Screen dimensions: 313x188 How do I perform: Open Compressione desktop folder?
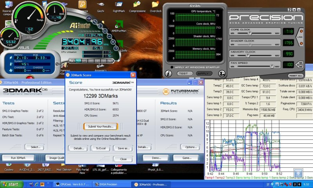[137, 7]
